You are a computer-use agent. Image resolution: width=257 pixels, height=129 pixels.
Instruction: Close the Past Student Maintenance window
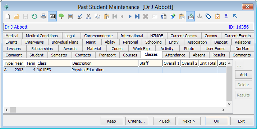point(247,7)
